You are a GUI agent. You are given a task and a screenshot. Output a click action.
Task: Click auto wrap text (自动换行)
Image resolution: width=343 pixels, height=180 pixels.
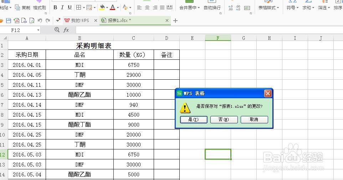click(212, 8)
